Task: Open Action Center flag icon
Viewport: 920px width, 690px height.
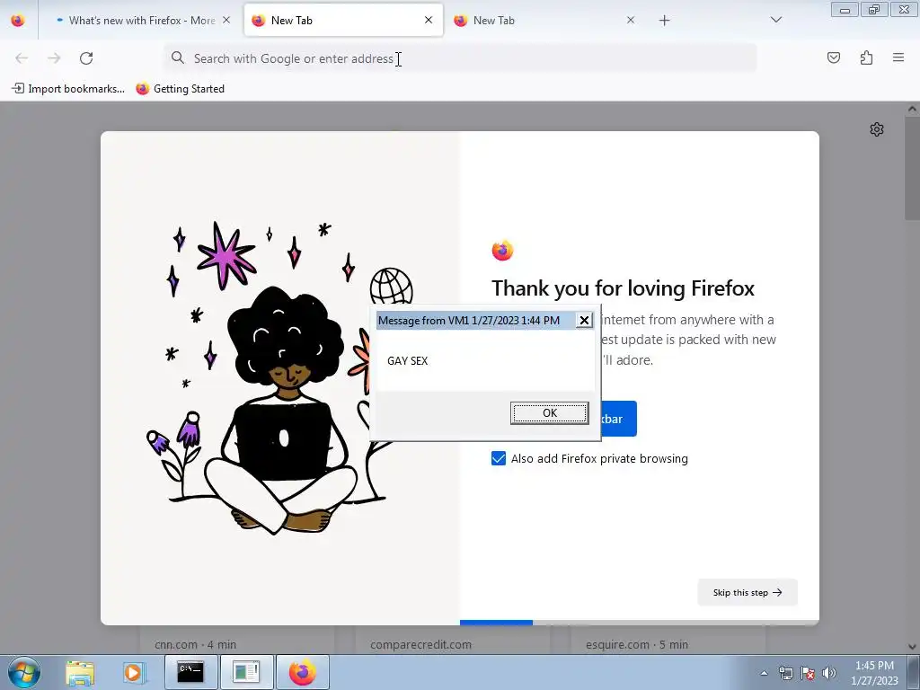Action: pyautogui.click(x=808, y=673)
